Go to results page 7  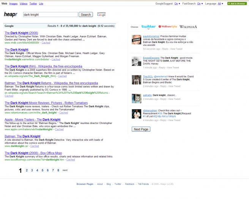click(x=53, y=170)
